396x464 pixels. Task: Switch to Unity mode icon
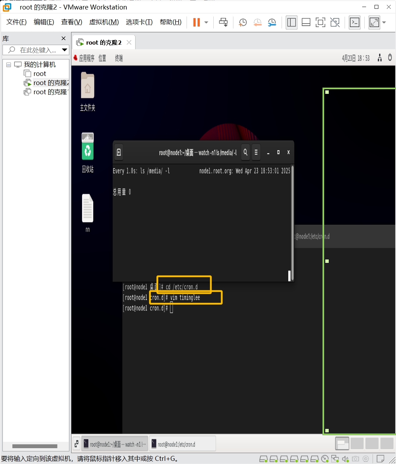click(335, 22)
